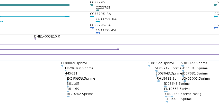Click the EN10663.5prime double-arrow glyph
219x103 pixels.
click(x=166, y=91)
